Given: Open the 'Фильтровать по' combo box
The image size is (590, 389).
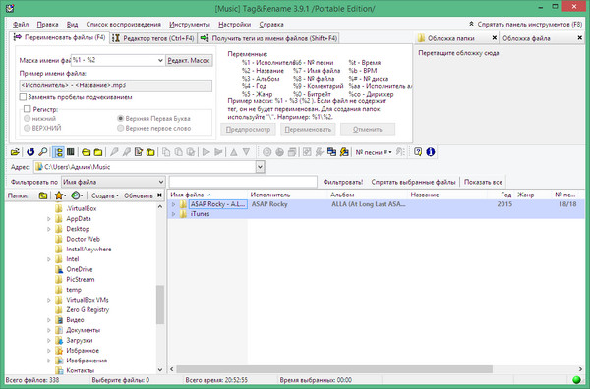Looking at the screenshot, I should [113, 182].
